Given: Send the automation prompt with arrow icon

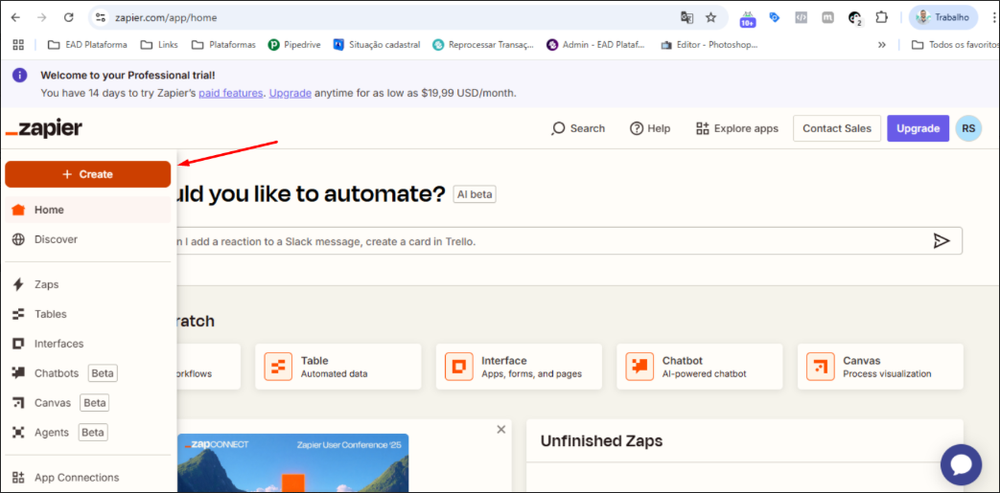Looking at the screenshot, I should pyautogui.click(x=942, y=241).
